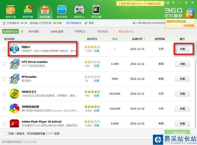Open 手机必备 phone essentials icon
The height and width of the screenshot is (145, 197).
96,12
